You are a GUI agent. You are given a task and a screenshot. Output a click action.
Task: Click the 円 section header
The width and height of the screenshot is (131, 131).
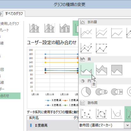pos(105,81)
